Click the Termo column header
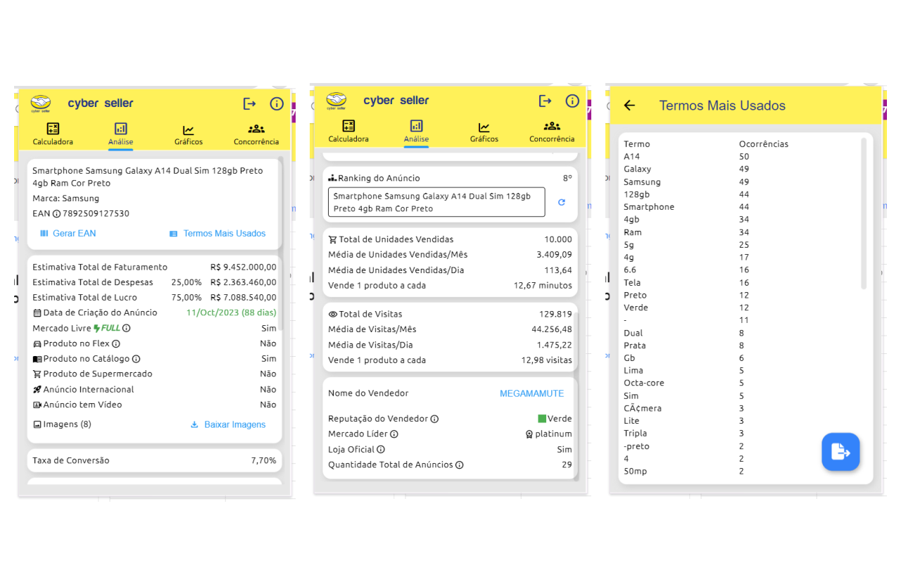 637,144
